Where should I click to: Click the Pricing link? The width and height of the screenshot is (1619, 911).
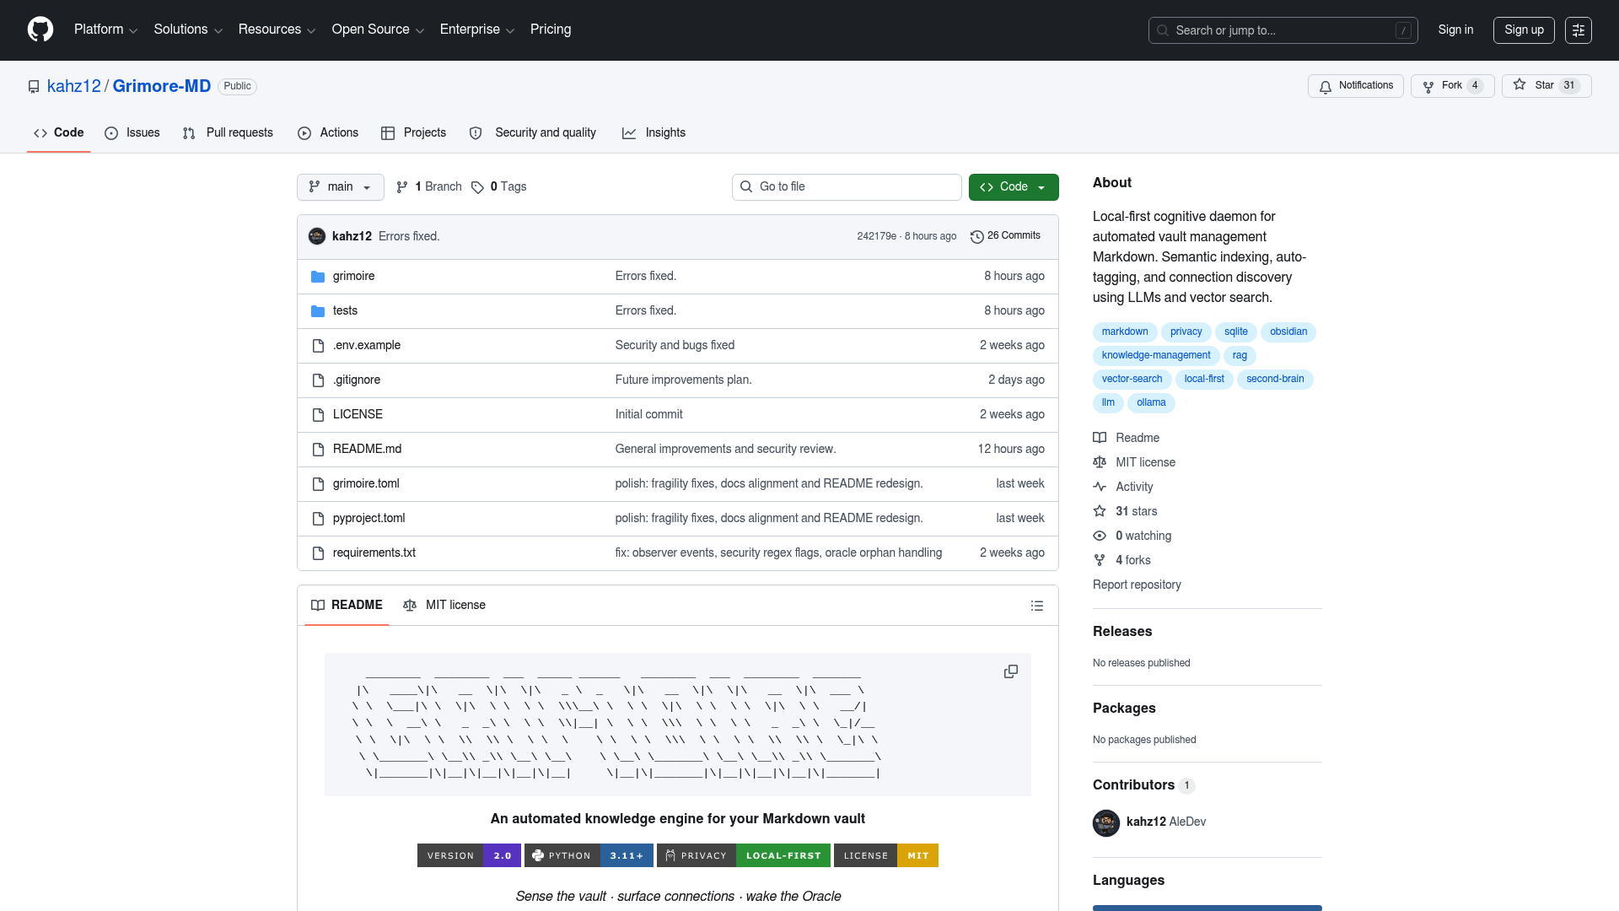551,30
